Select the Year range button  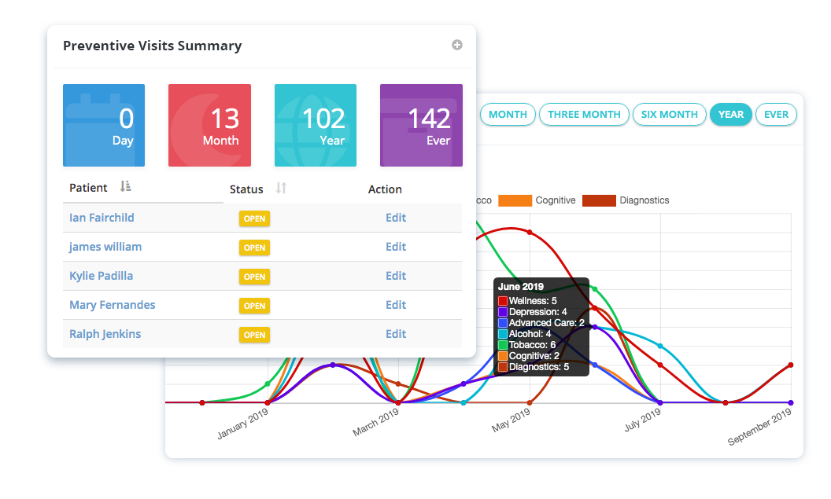click(x=730, y=115)
